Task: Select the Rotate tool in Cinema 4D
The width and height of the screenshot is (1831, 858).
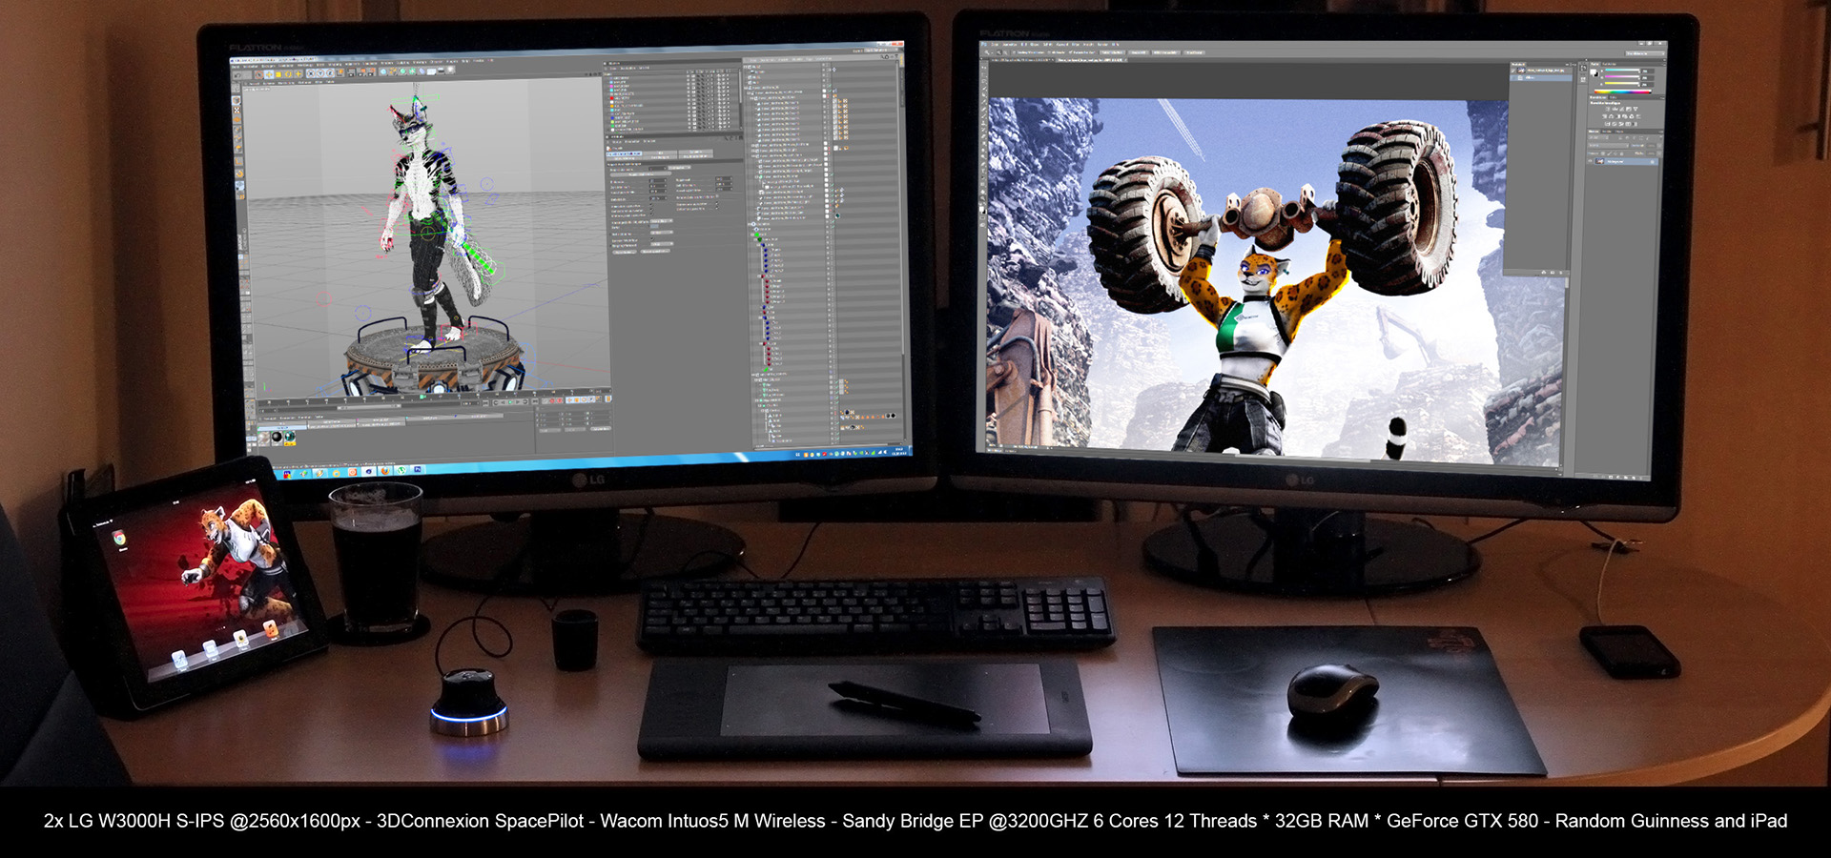Action: [x=288, y=74]
